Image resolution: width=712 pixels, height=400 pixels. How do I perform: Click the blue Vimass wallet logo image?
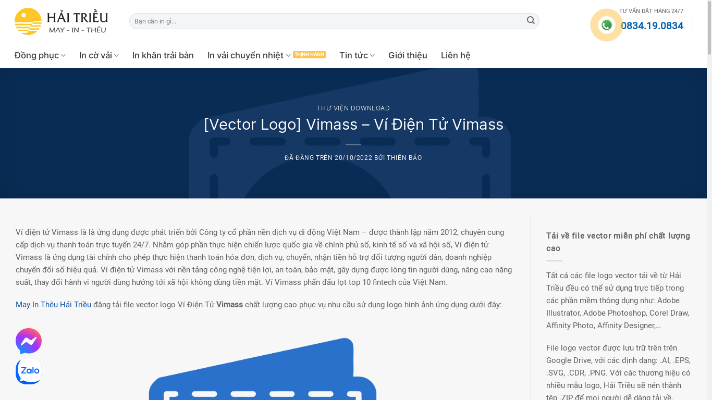(263, 369)
